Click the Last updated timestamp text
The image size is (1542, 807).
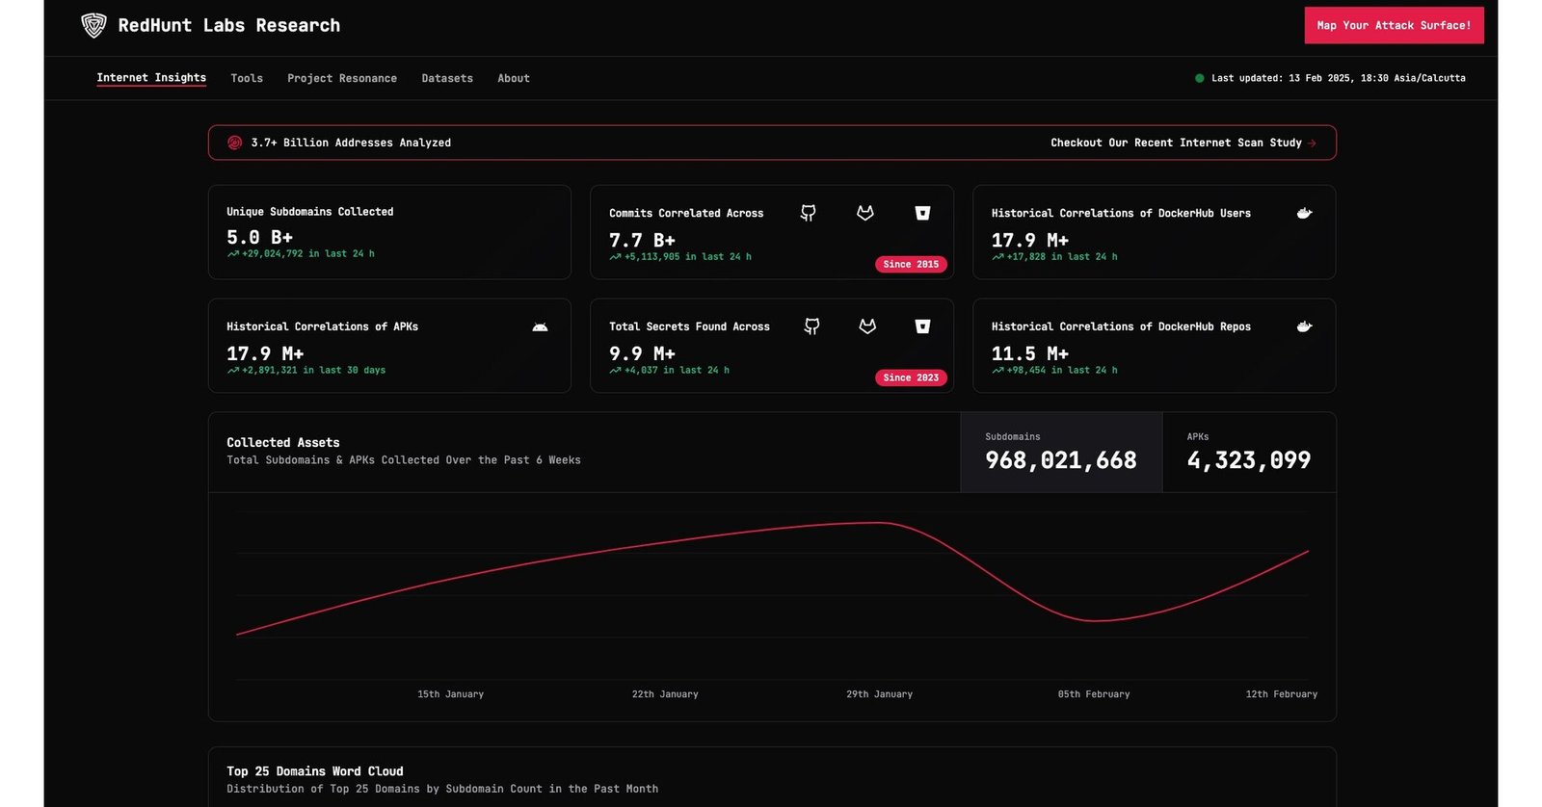point(1339,78)
